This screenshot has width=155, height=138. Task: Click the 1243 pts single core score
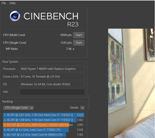point(66,42)
